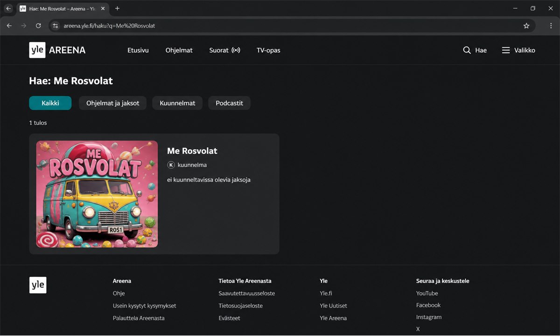Click the 'Hae: Me Rosvolat' heading

(71, 81)
